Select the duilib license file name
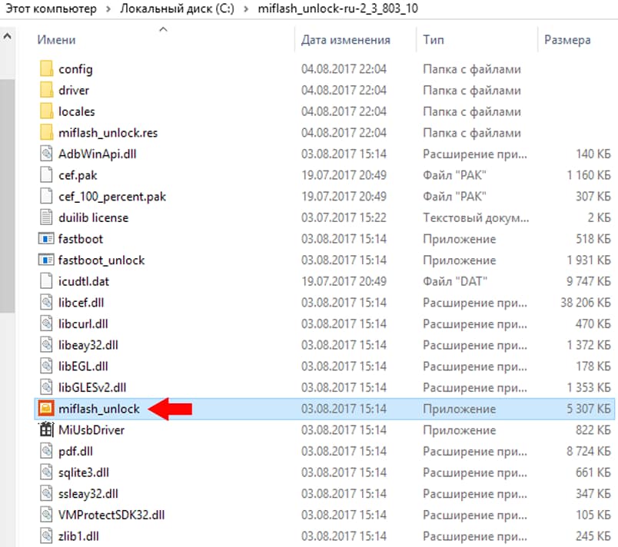618x547 pixels. (x=94, y=217)
